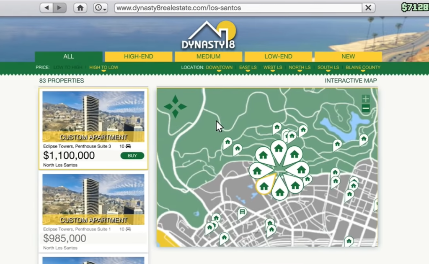Screen dimensions: 429x264
Task: Close the in-game browser with the X
Action: 368,8
